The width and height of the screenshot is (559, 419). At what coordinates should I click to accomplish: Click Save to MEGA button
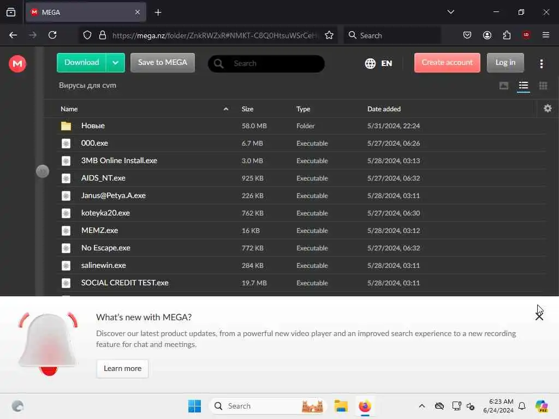(x=163, y=63)
